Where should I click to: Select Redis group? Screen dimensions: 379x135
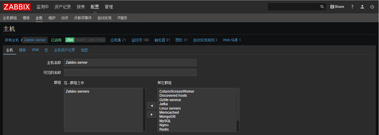tap(164, 129)
